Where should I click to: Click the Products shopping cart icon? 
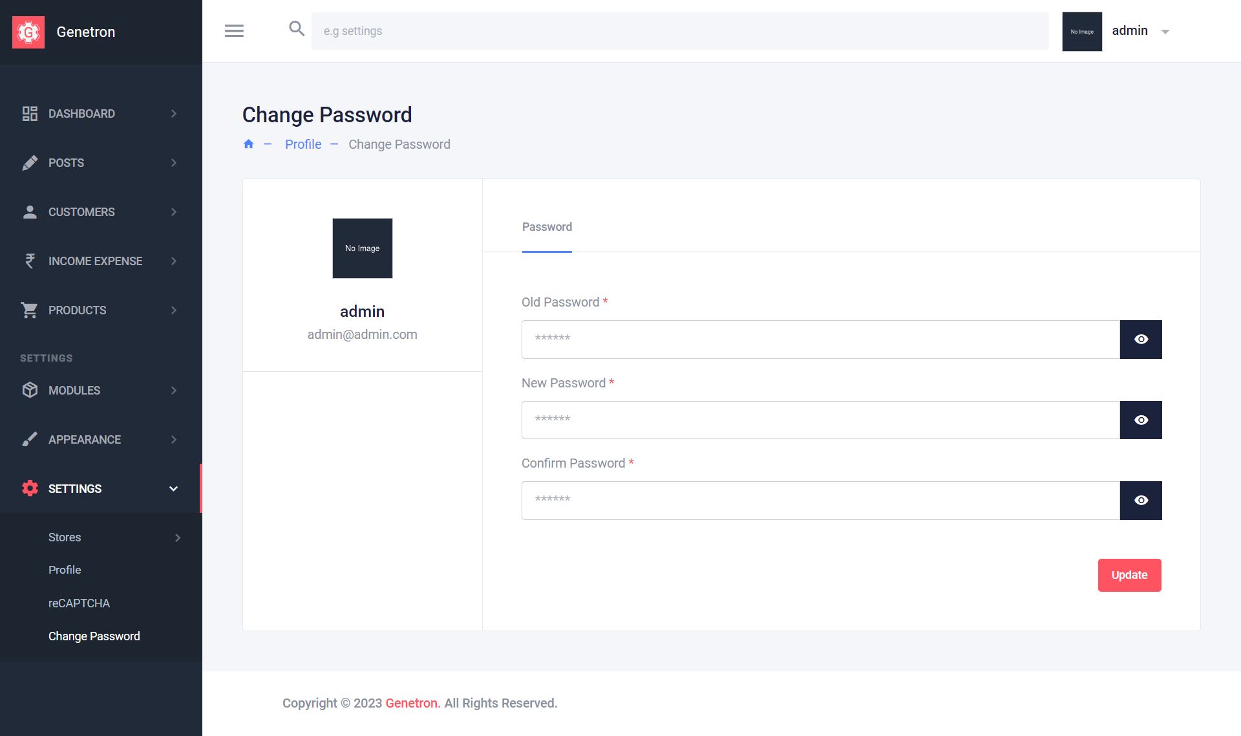click(30, 310)
